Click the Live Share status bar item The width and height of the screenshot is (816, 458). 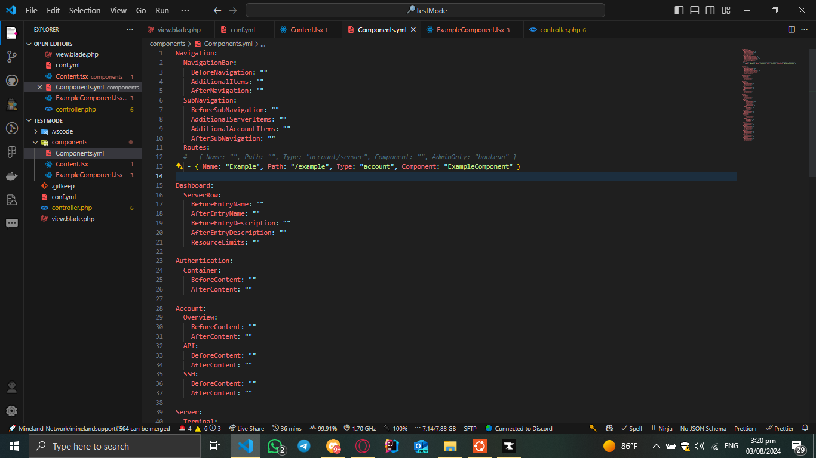tap(246, 428)
